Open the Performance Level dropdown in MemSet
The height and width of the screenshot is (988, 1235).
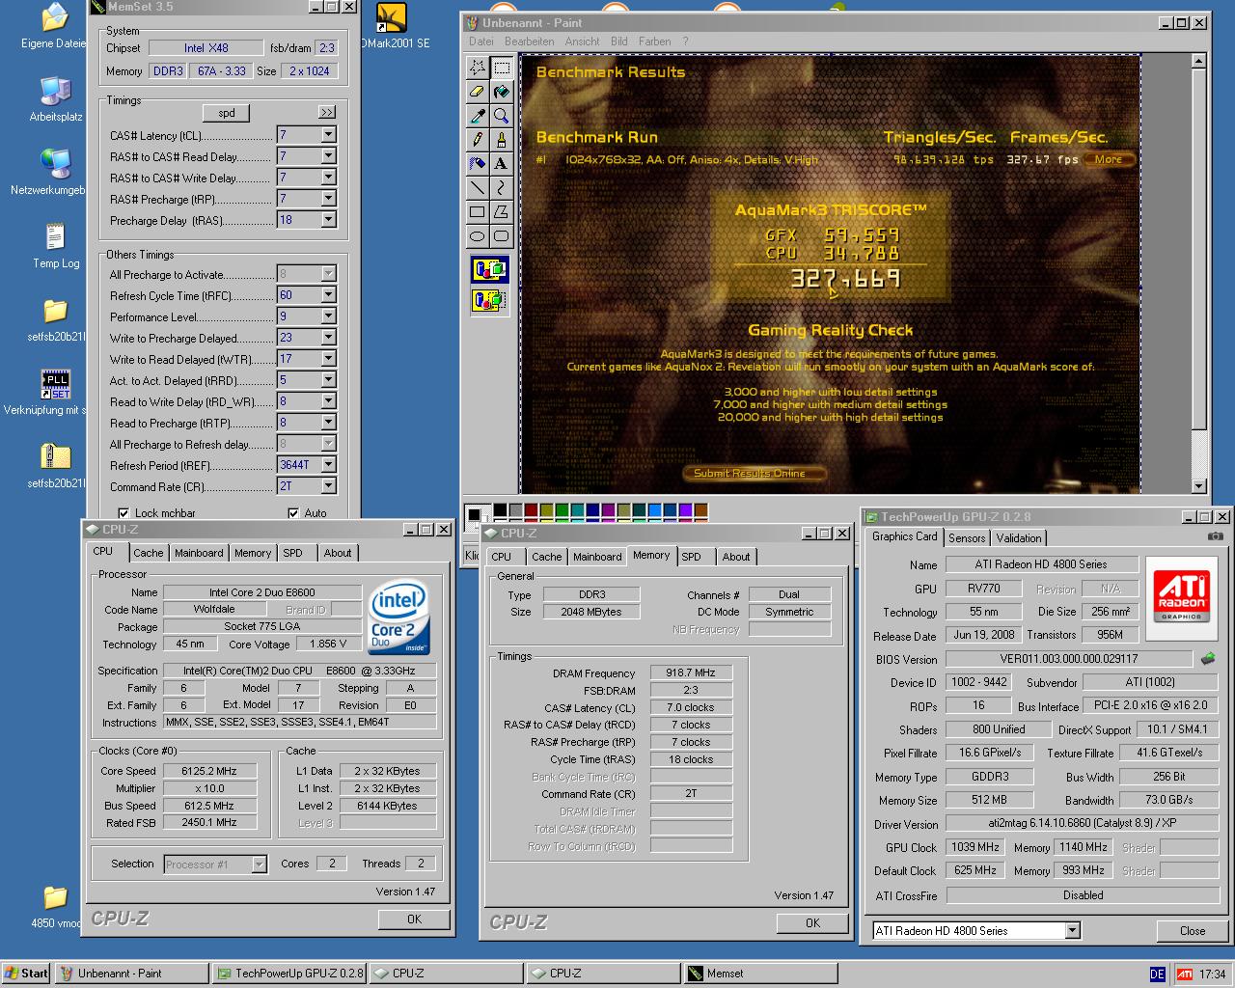coord(328,316)
